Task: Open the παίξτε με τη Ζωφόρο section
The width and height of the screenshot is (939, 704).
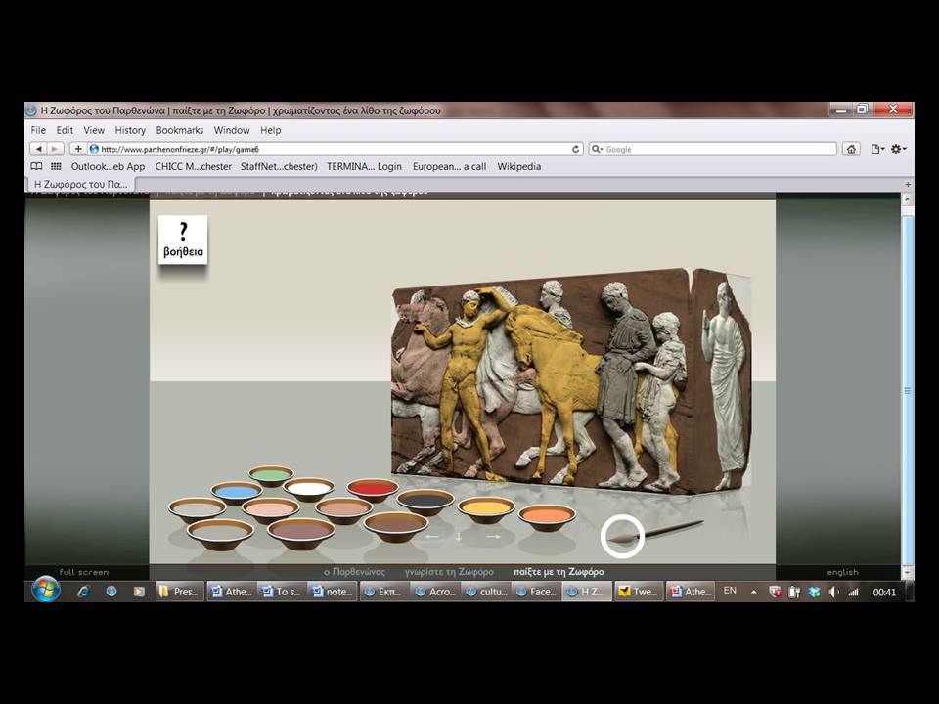Action: pyautogui.click(x=559, y=572)
